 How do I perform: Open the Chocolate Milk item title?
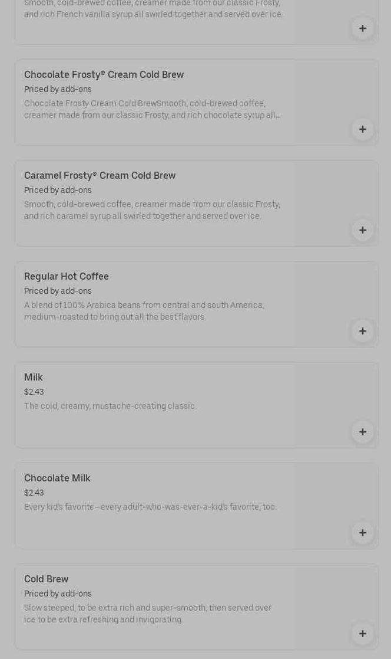(57, 478)
